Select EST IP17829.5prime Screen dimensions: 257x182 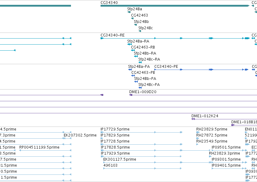pyautogui.click(x=115, y=135)
